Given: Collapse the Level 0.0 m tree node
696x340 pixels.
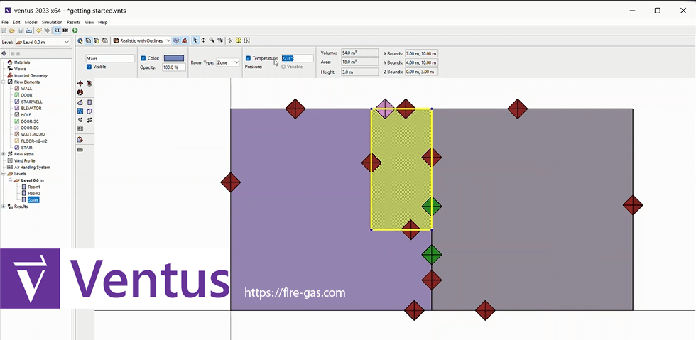Looking at the screenshot, I should tap(11, 180).
